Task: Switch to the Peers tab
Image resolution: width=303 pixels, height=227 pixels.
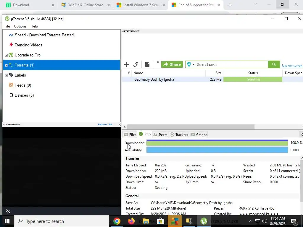Action: (160, 134)
